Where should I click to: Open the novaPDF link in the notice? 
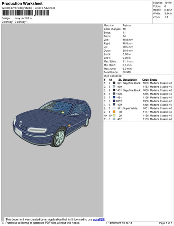coord(99,219)
